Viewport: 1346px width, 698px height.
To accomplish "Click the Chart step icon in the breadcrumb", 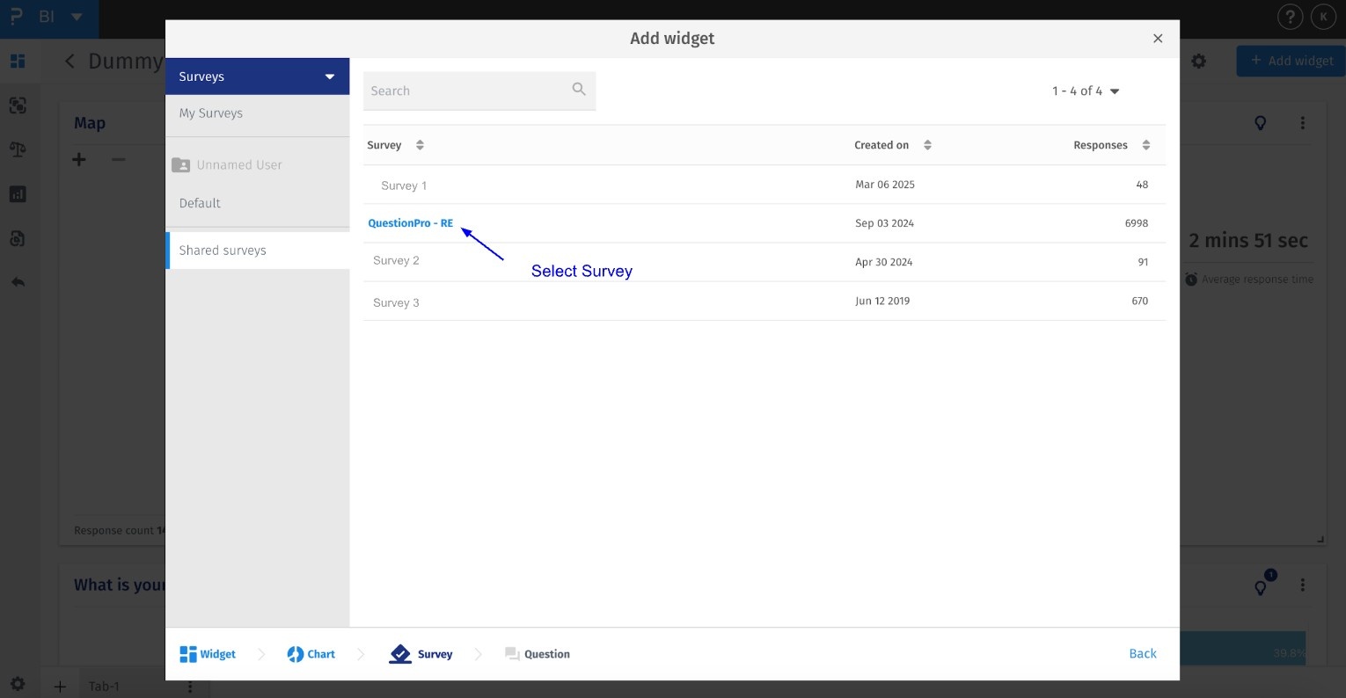I will [x=295, y=653].
